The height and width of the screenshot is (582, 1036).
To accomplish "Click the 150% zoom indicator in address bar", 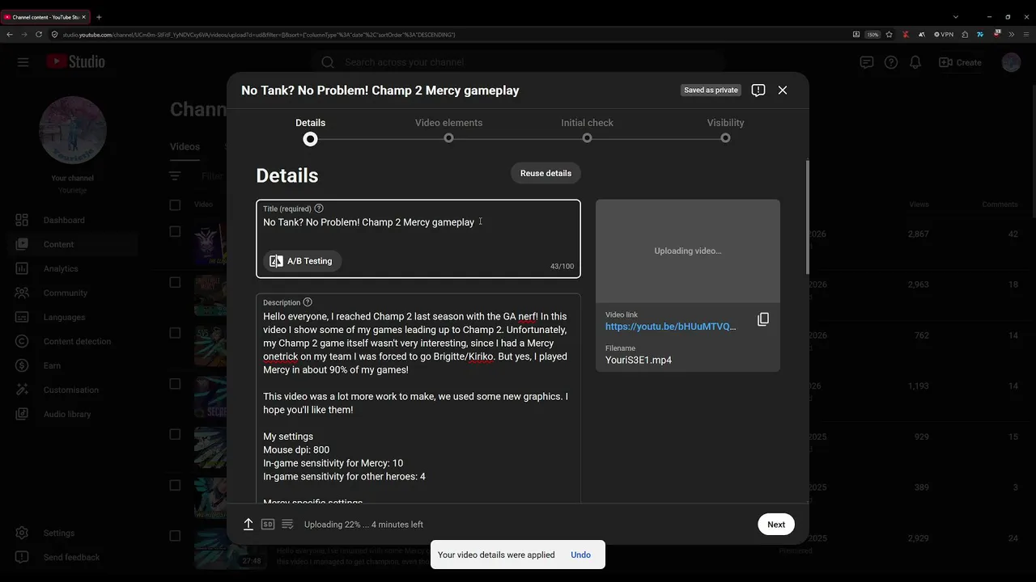I will coord(873,35).
